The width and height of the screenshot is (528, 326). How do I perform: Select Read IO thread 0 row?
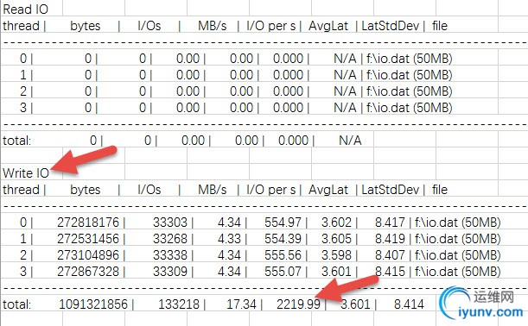click(236, 59)
